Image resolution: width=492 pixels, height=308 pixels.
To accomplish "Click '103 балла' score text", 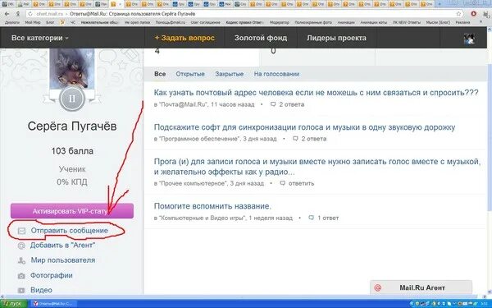I will pos(72,151).
